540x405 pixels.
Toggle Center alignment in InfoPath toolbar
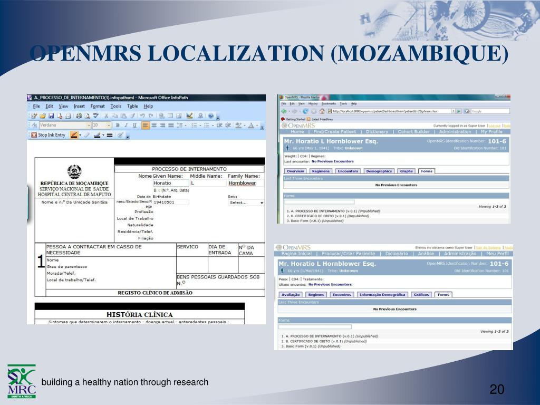(x=154, y=126)
